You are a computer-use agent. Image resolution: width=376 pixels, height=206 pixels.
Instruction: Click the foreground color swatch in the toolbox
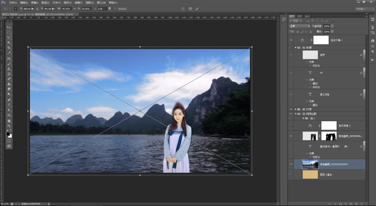(8, 134)
